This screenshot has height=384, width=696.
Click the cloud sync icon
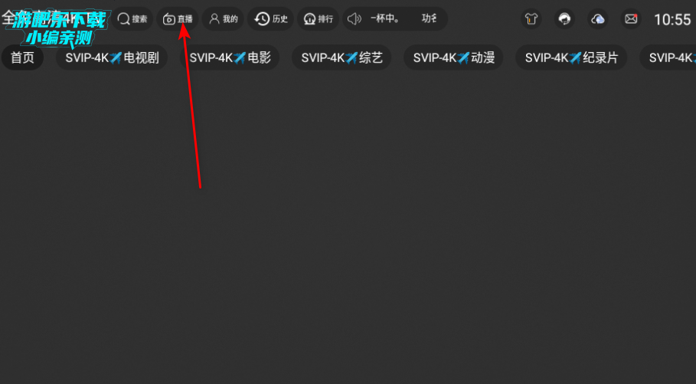tap(598, 19)
